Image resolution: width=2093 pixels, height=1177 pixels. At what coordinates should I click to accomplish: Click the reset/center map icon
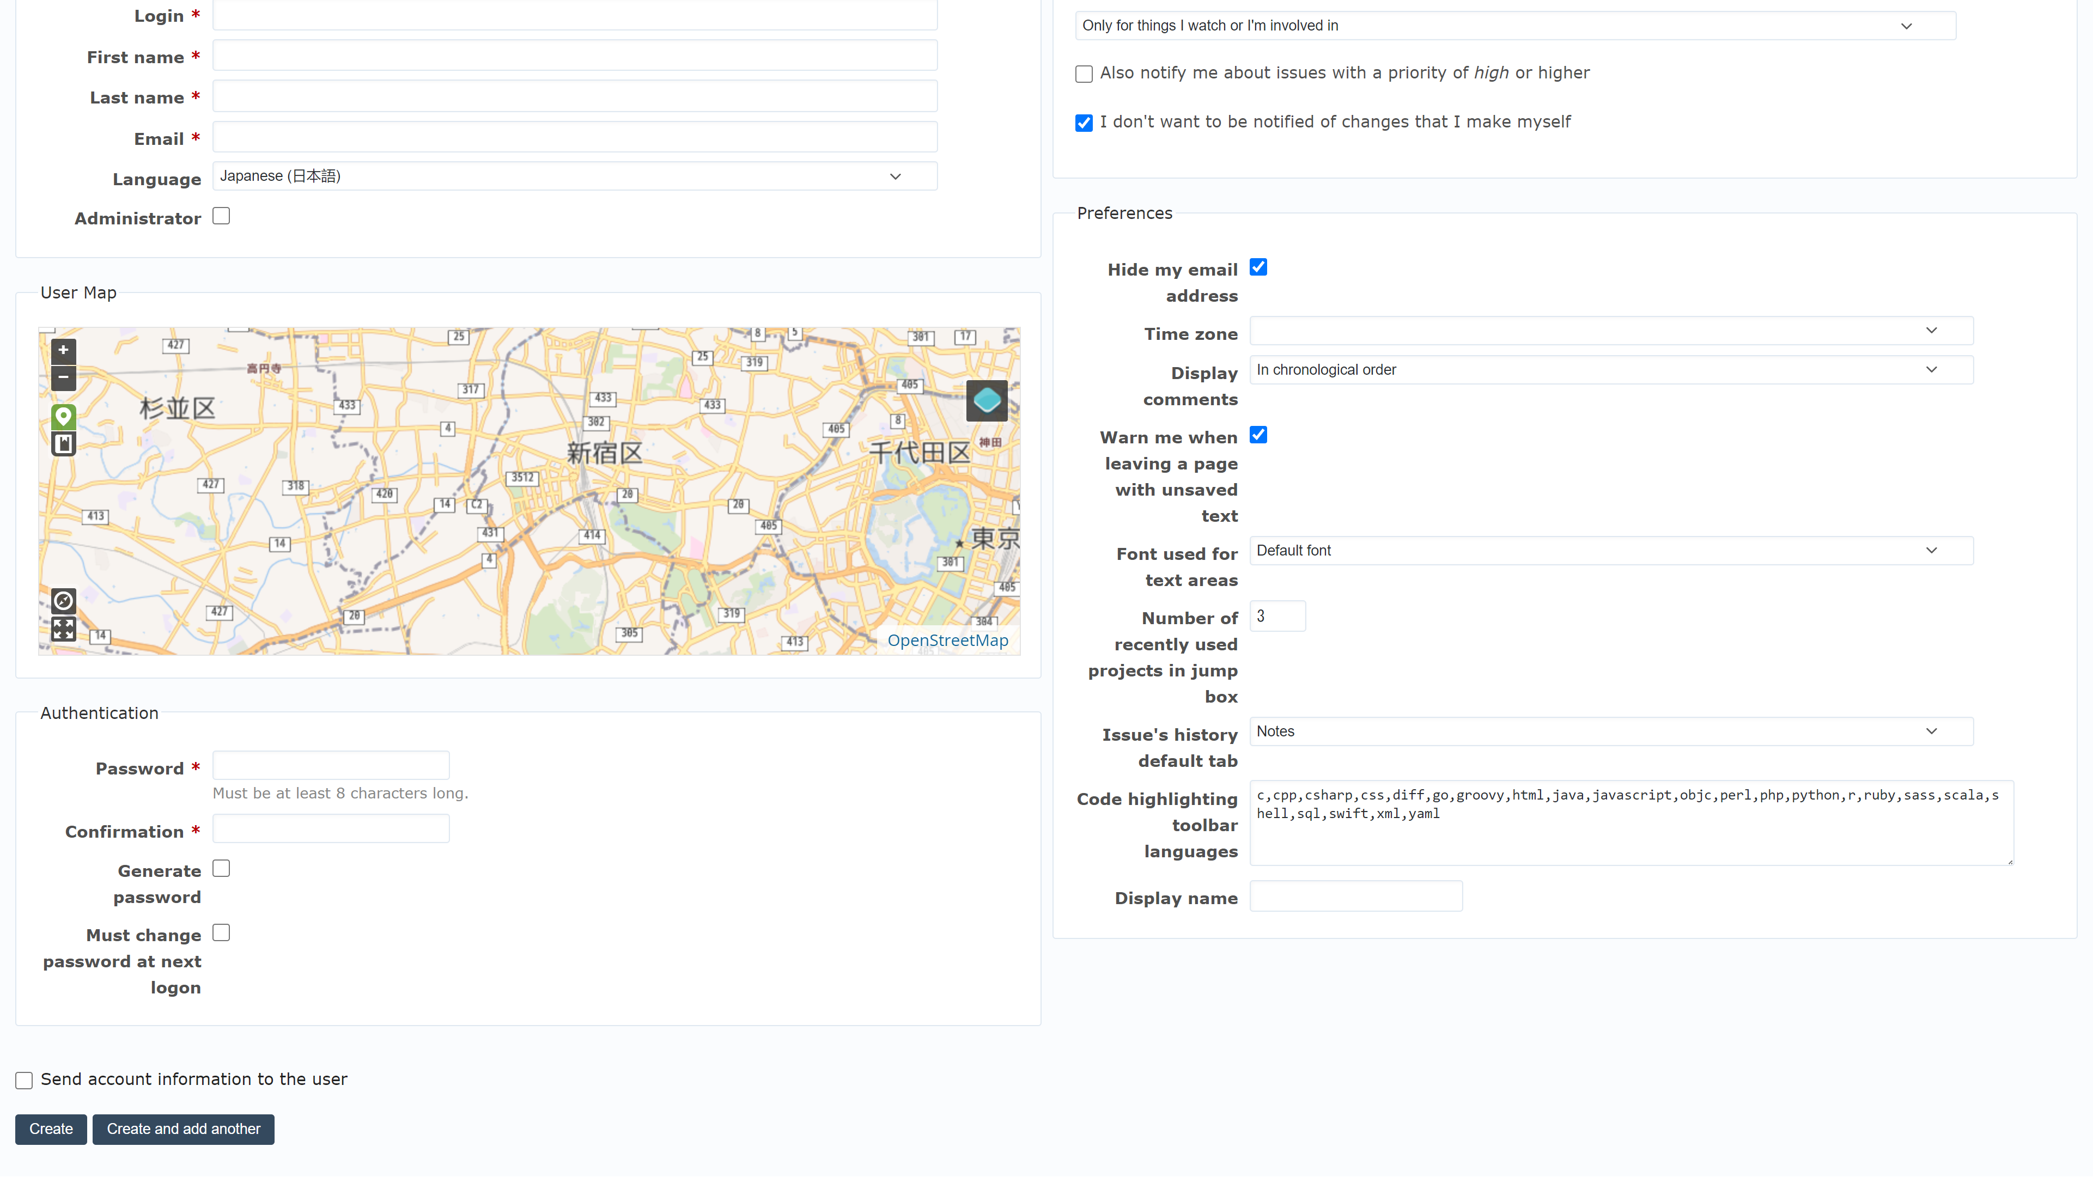pos(63,601)
